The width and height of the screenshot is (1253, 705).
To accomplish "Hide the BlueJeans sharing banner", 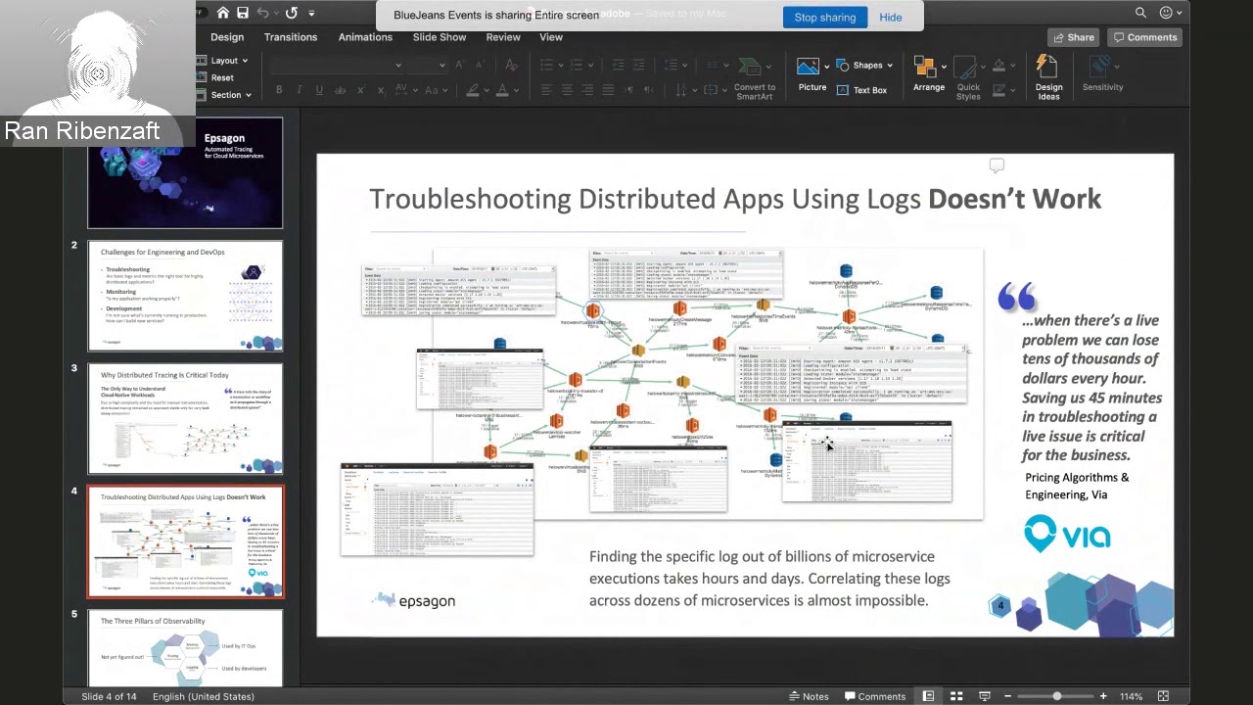I will [891, 17].
